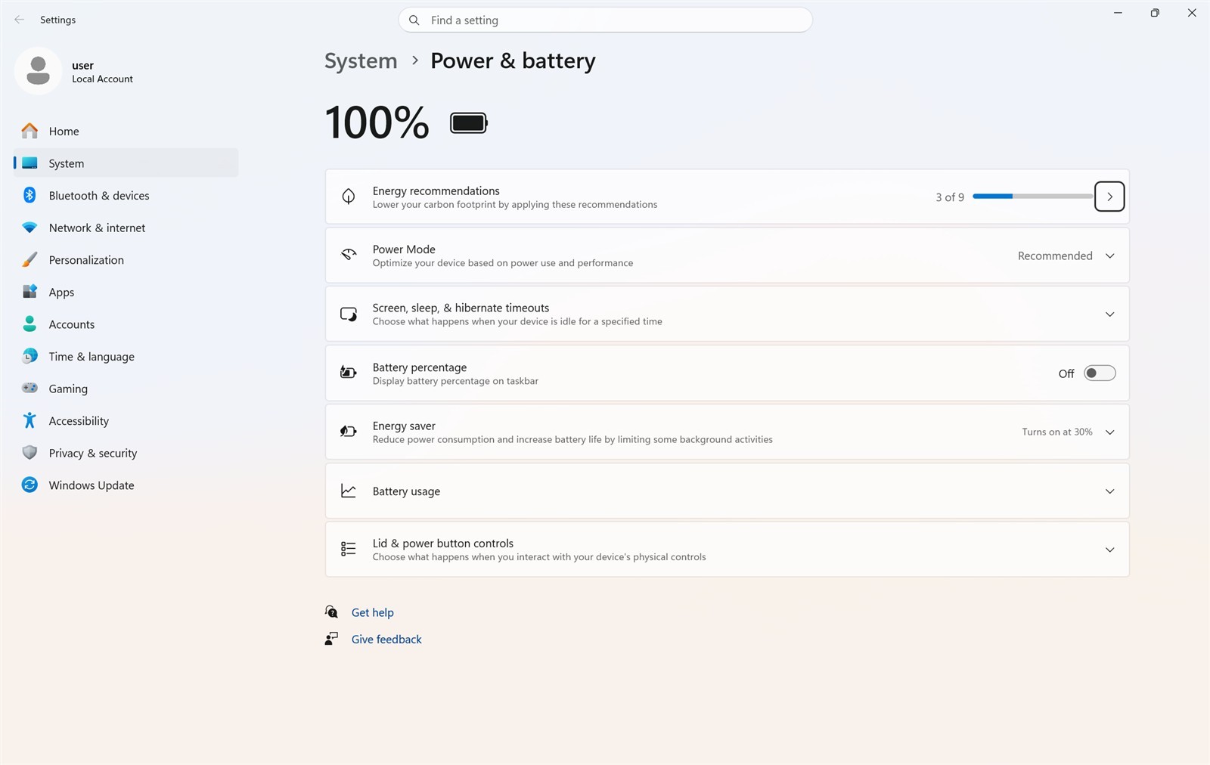The height and width of the screenshot is (765, 1210).
Task: Click the Accessibility figure icon
Action: (x=29, y=420)
